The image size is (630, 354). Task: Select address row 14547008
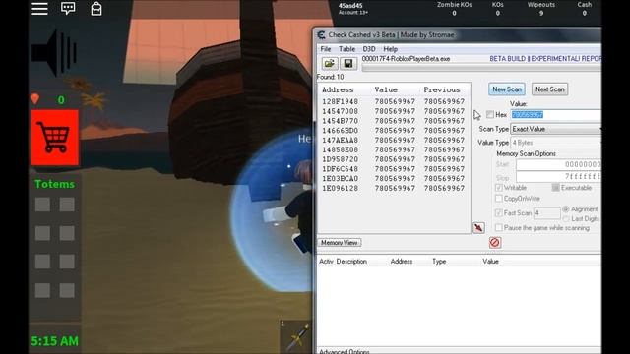click(394, 111)
